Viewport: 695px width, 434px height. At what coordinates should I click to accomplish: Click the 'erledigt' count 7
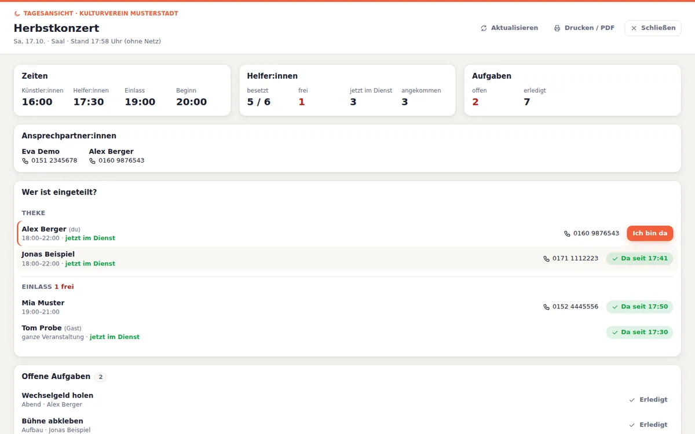click(x=526, y=102)
